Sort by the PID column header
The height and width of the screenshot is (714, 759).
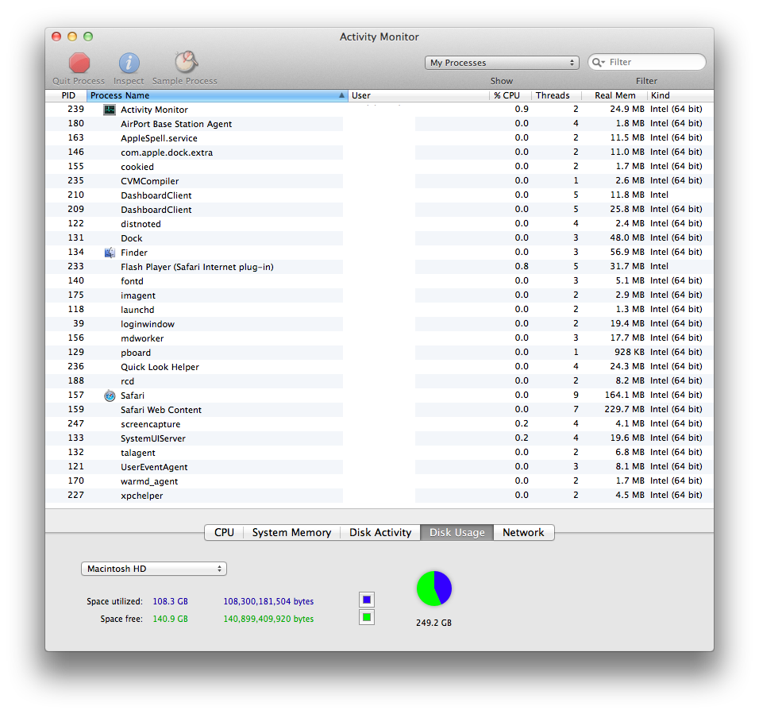tap(67, 95)
